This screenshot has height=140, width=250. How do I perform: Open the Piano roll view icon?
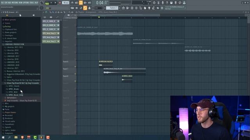point(128,8)
